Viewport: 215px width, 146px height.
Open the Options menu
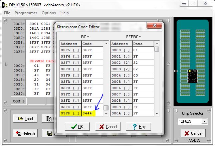click(49, 13)
